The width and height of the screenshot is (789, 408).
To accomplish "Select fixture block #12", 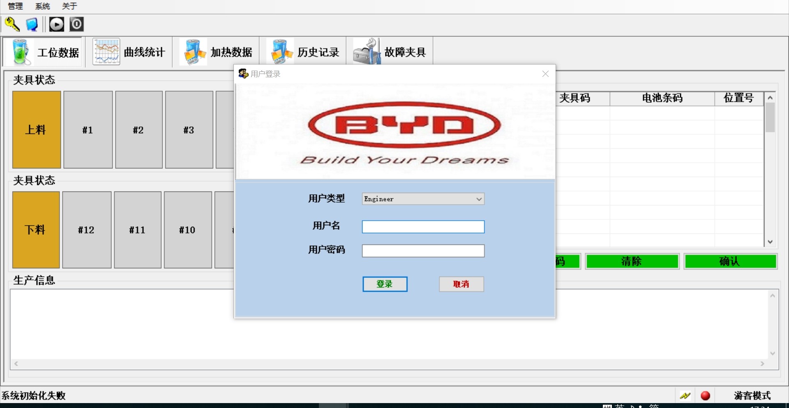I will [87, 230].
